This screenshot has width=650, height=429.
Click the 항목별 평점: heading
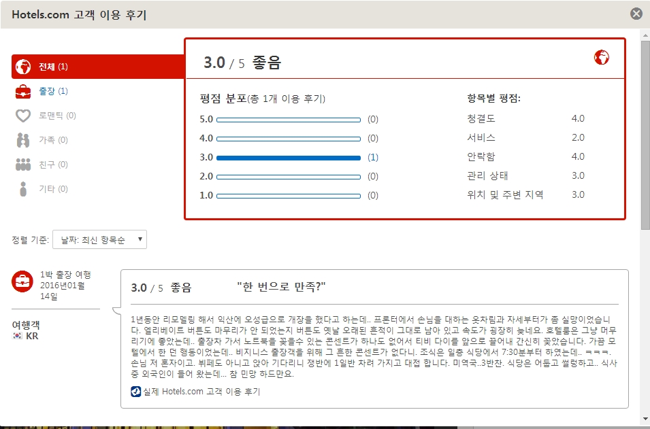[x=493, y=99]
